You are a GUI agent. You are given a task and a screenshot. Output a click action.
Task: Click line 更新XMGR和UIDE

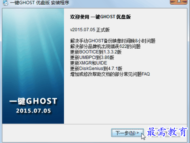point(88,63)
